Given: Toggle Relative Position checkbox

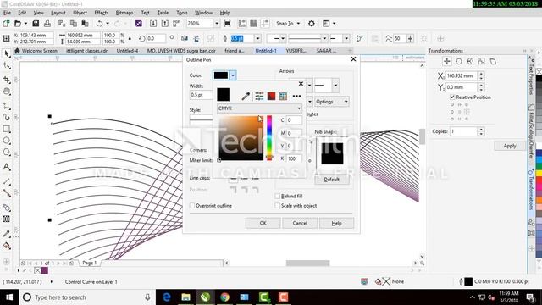Looking at the screenshot, I should coord(452,97).
